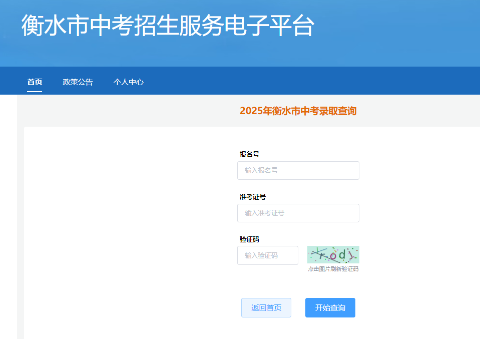Open the 首页 navigation tab
This screenshot has width=480, height=339.
35,82
